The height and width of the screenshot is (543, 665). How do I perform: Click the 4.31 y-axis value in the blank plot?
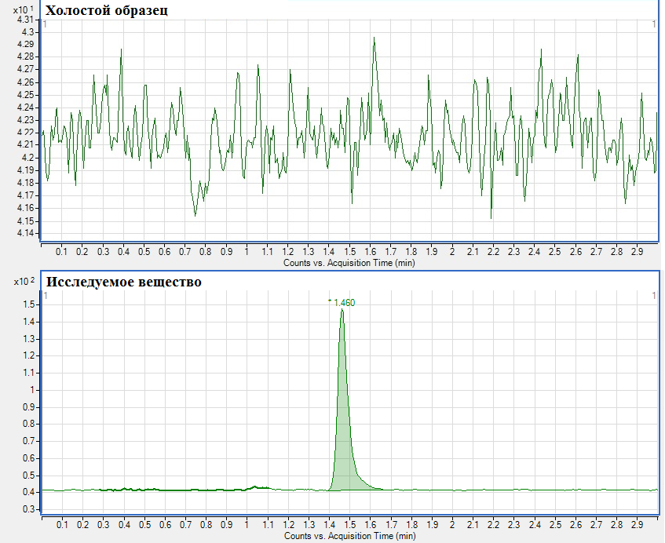pyautogui.click(x=25, y=20)
